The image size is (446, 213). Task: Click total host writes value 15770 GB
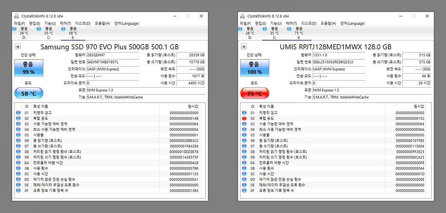[x=191, y=62]
